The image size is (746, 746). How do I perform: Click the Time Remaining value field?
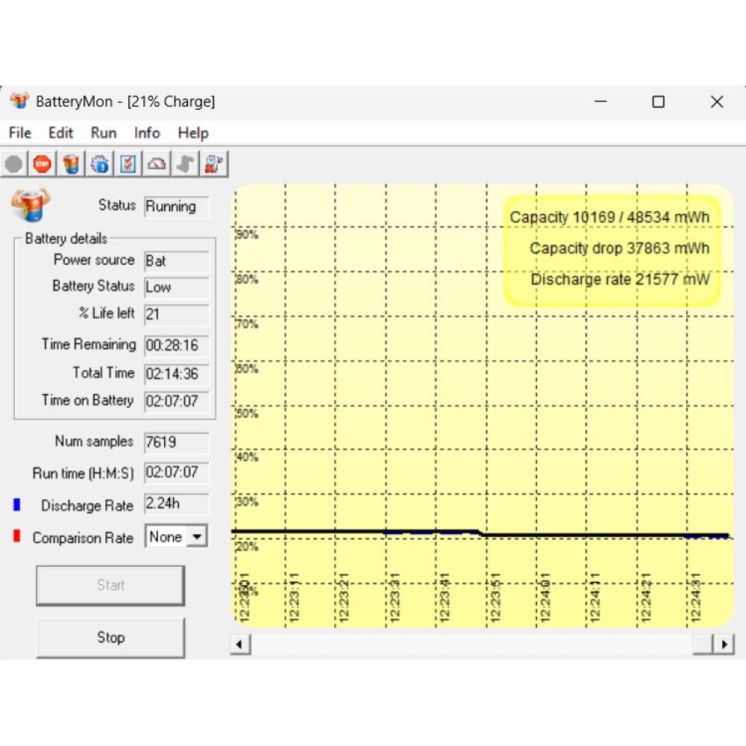(x=176, y=346)
